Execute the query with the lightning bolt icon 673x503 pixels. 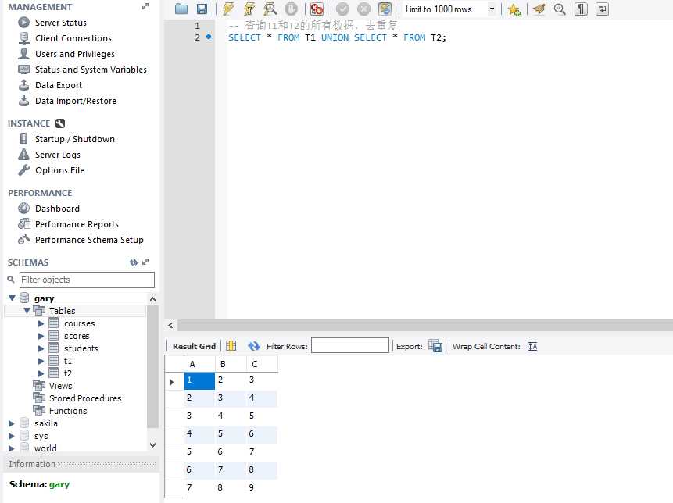tap(228, 9)
